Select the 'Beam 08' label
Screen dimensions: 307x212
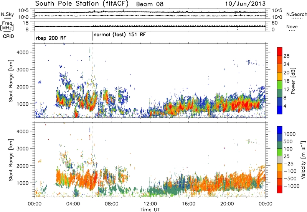150,4
